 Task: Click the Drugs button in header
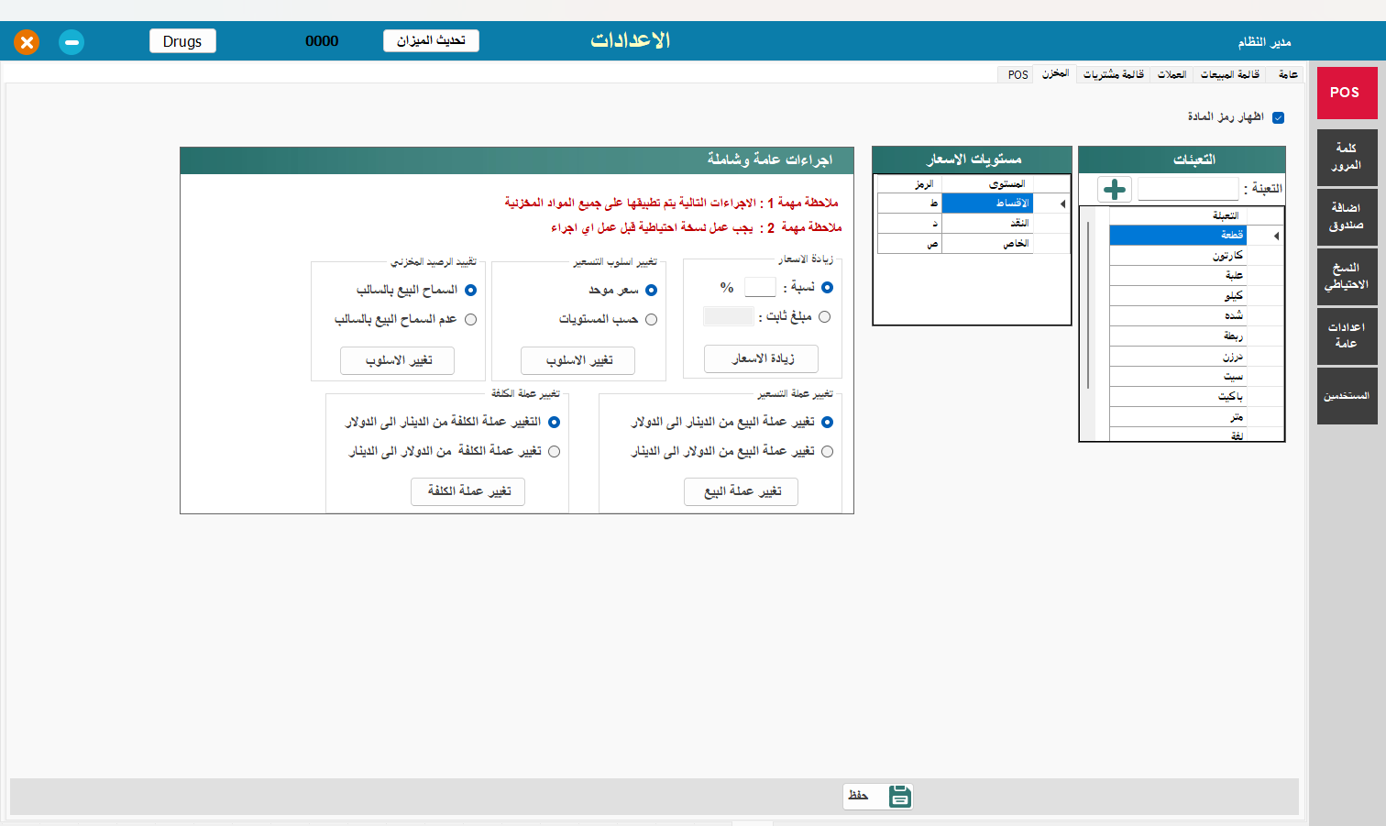click(182, 41)
